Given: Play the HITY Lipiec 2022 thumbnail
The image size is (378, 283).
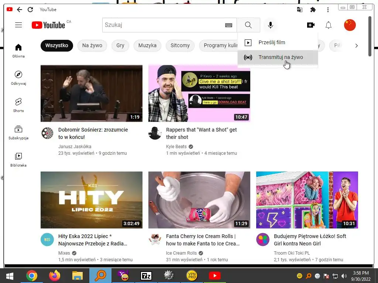Looking at the screenshot, I should coord(92,200).
